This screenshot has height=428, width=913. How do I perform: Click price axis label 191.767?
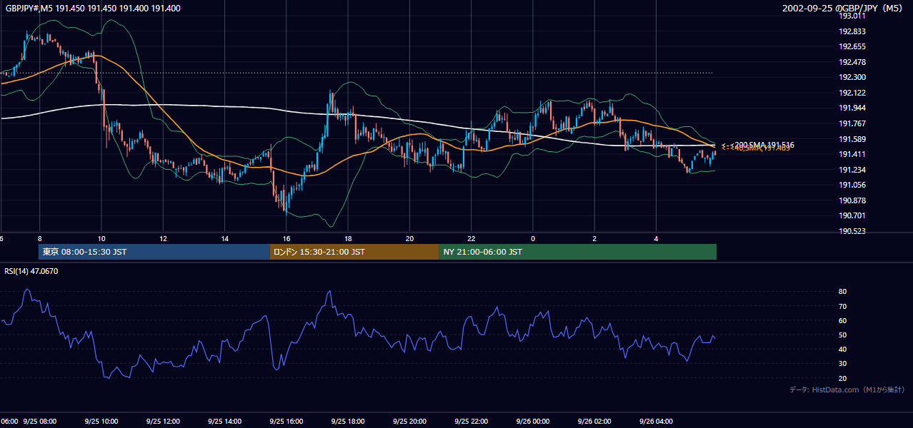(x=853, y=123)
